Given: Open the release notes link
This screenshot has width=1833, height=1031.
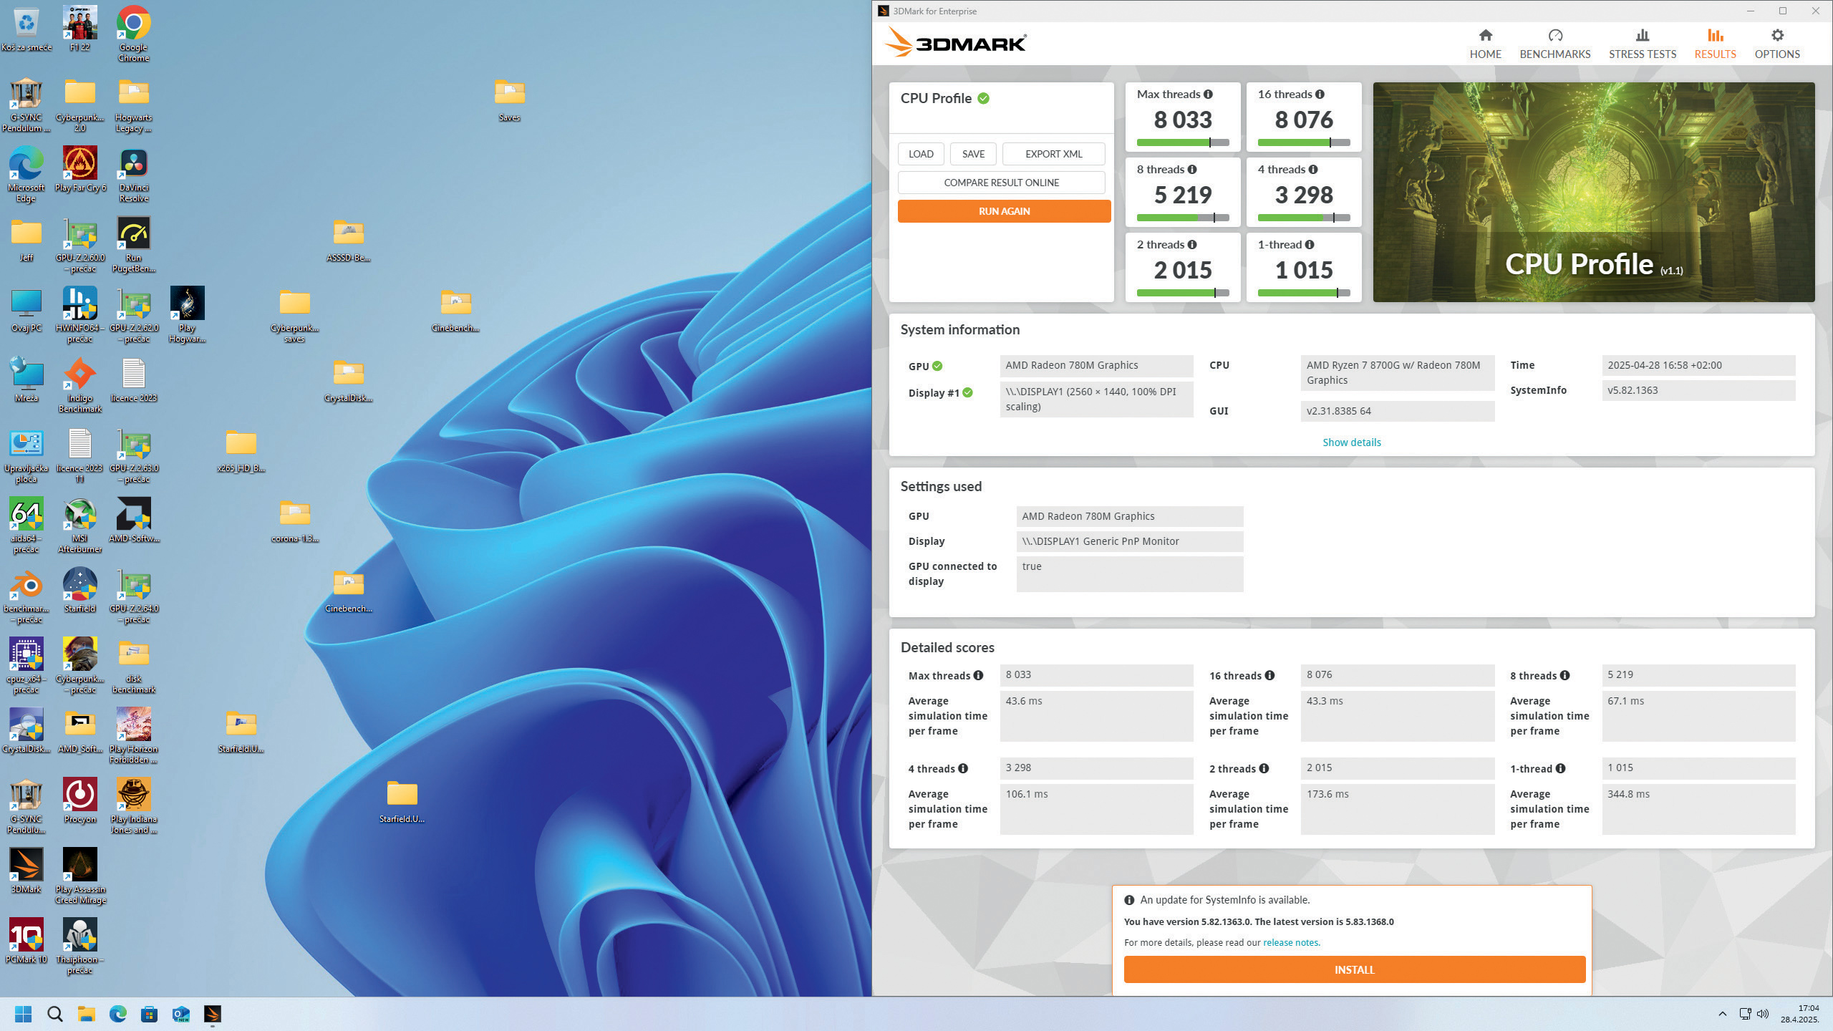Looking at the screenshot, I should tap(1291, 942).
